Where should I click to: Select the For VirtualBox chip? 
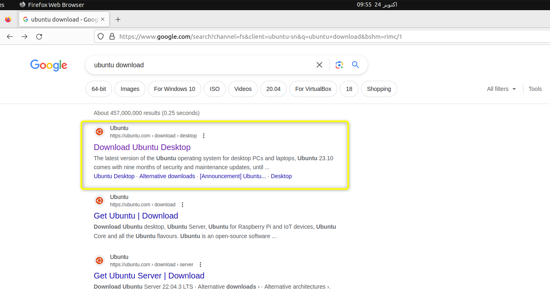(x=313, y=89)
